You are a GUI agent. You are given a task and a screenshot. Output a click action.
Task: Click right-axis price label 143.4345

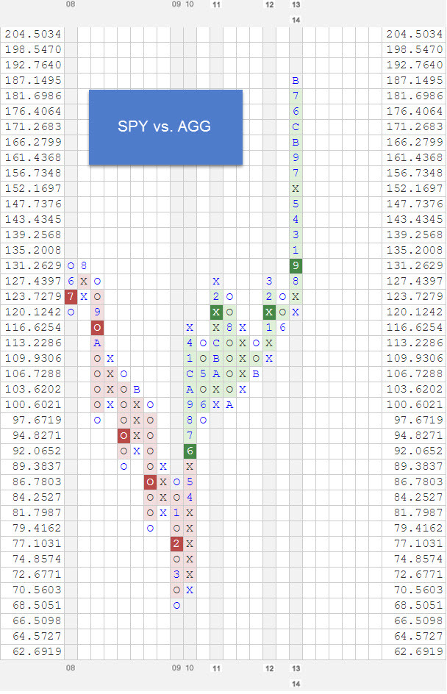[415, 219]
